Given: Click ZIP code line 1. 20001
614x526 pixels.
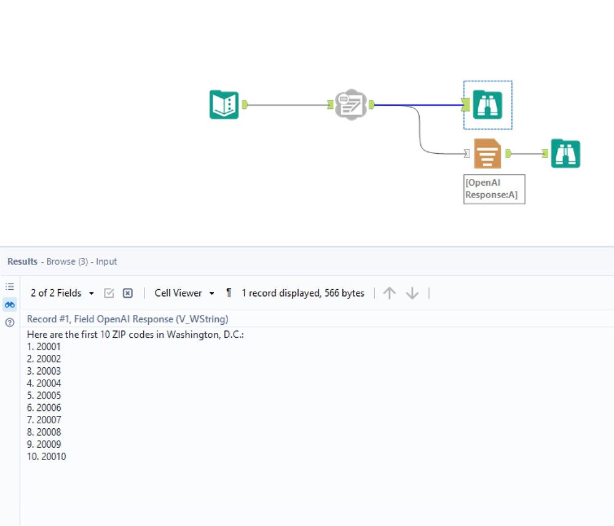Looking at the screenshot, I should pos(44,347).
